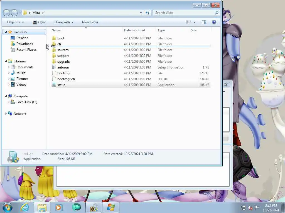Select the bootmgr file icon
Image resolution: width=285 pixels, height=213 pixels.
click(54, 73)
